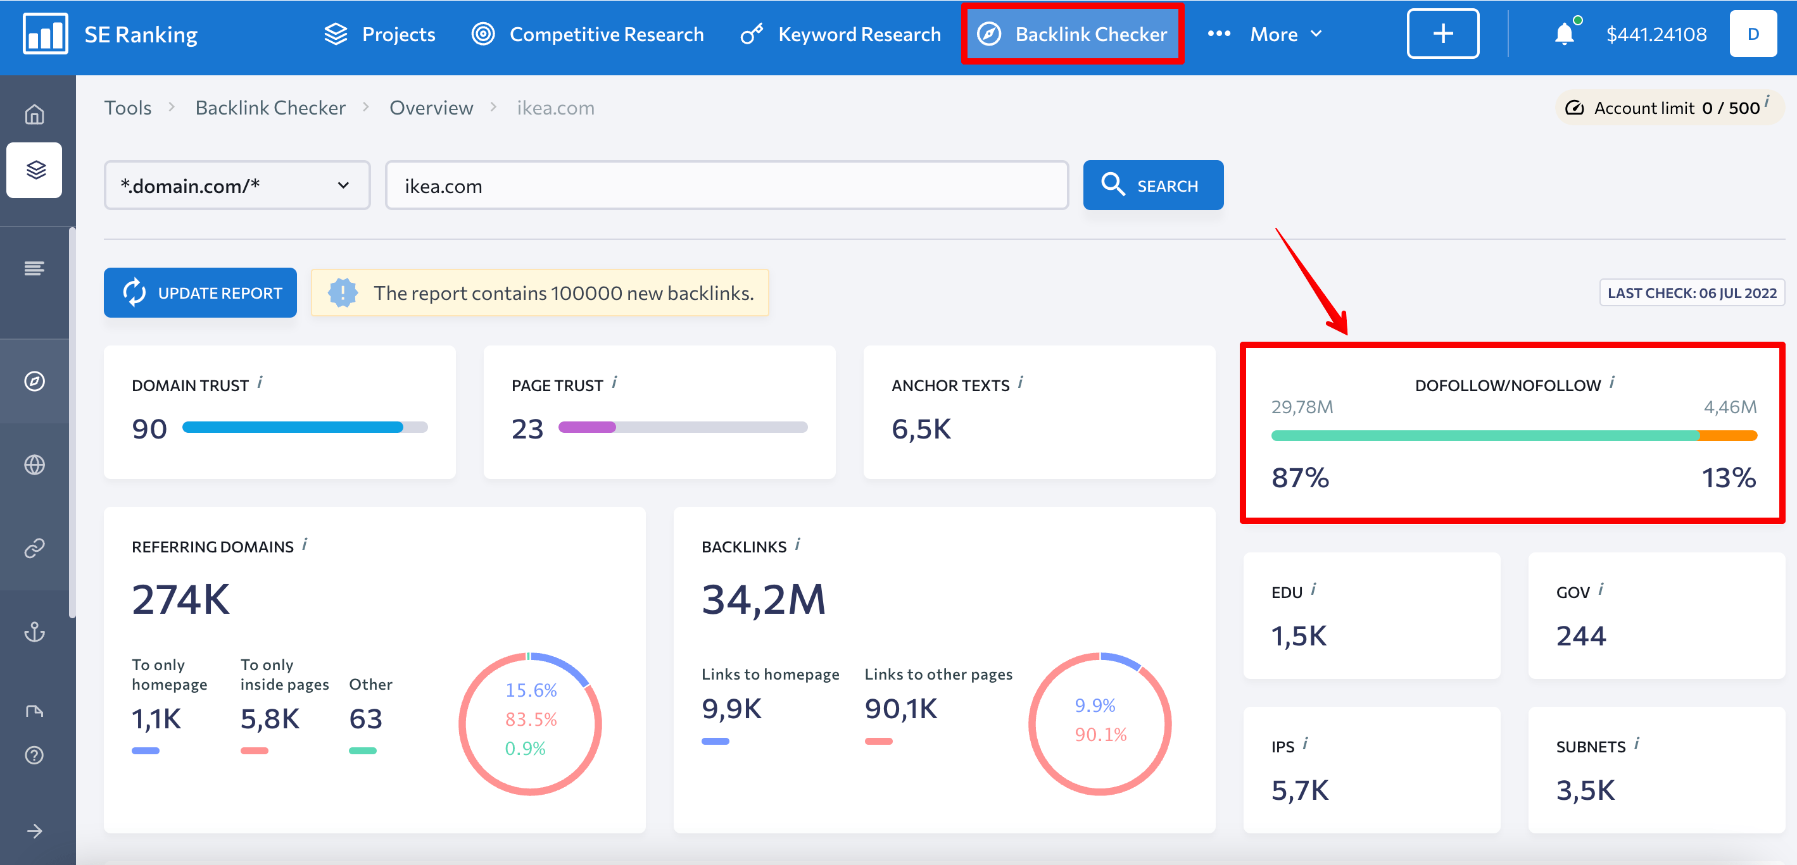Open the home icon in left sidebar
Viewport: 1797px width, 865px height.
(34, 114)
